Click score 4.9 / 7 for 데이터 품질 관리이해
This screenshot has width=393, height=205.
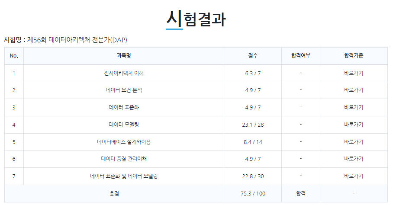click(x=253, y=159)
